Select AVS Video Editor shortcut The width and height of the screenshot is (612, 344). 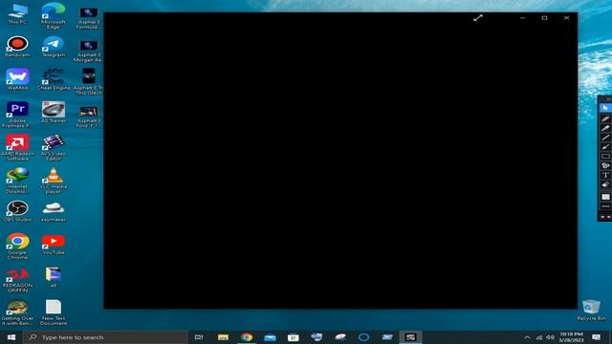tap(54, 147)
